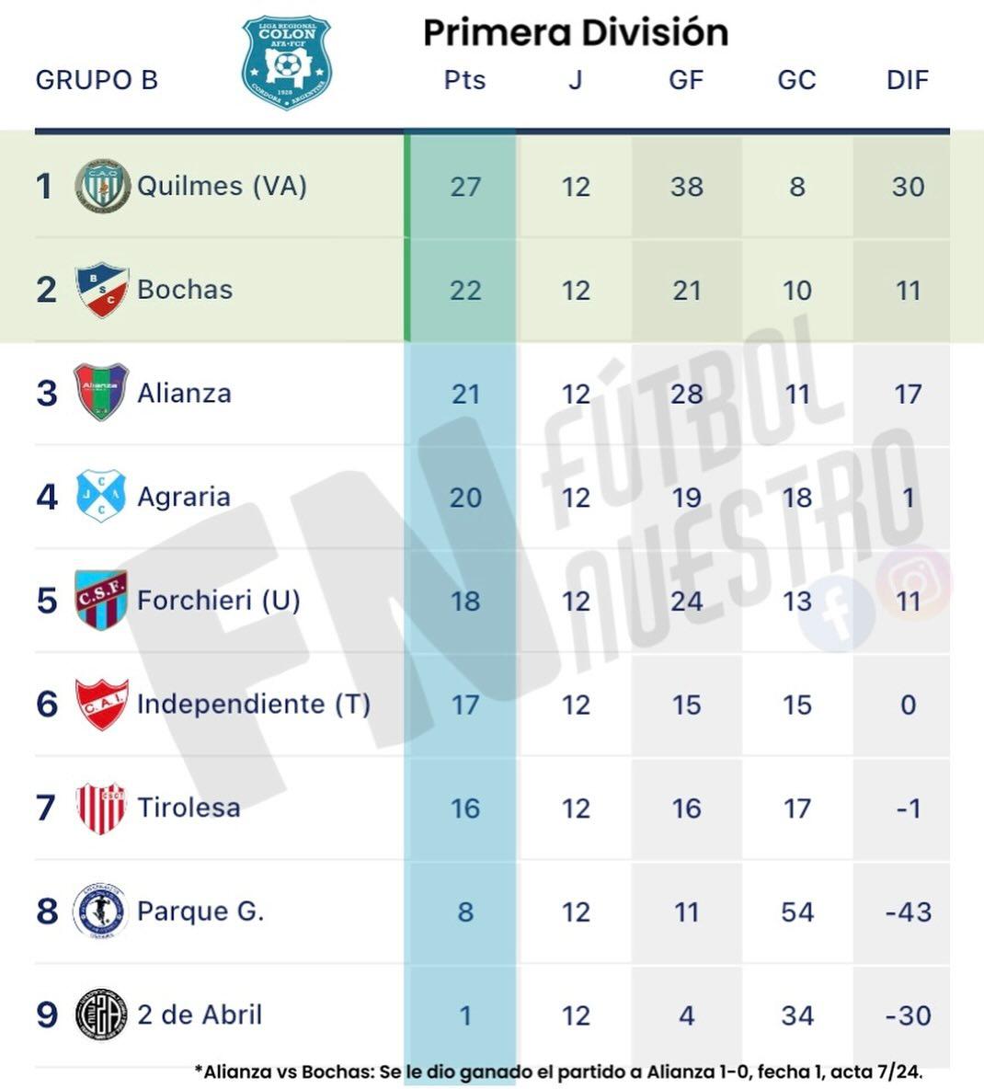Image resolution: width=984 pixels, height=1089 pixels.
Task: Click the Independiente (T) team name
Action: click(254, 705)
